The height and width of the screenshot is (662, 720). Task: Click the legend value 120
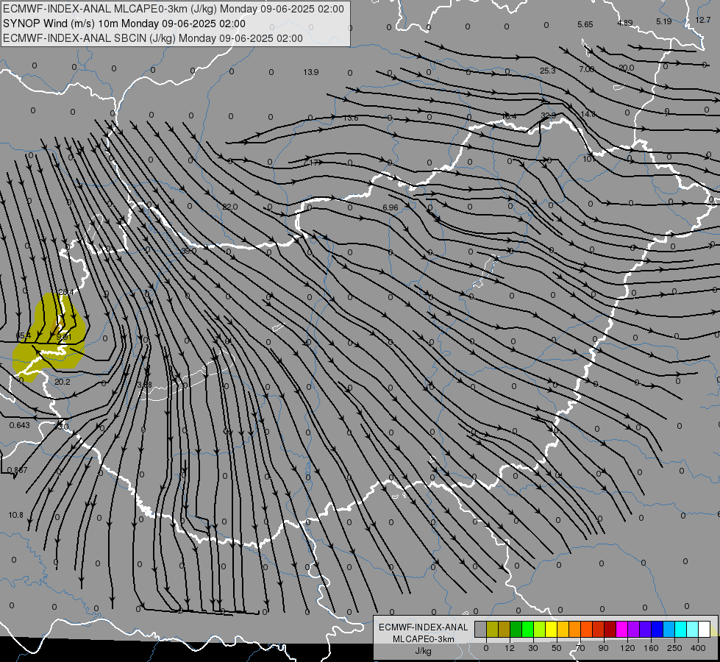coord(627,648)
